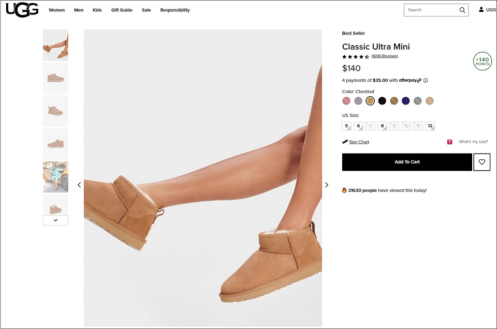Click the afterpay info icon
The height and width of the screenshot is (329, 497).
[x=426, y=80]
